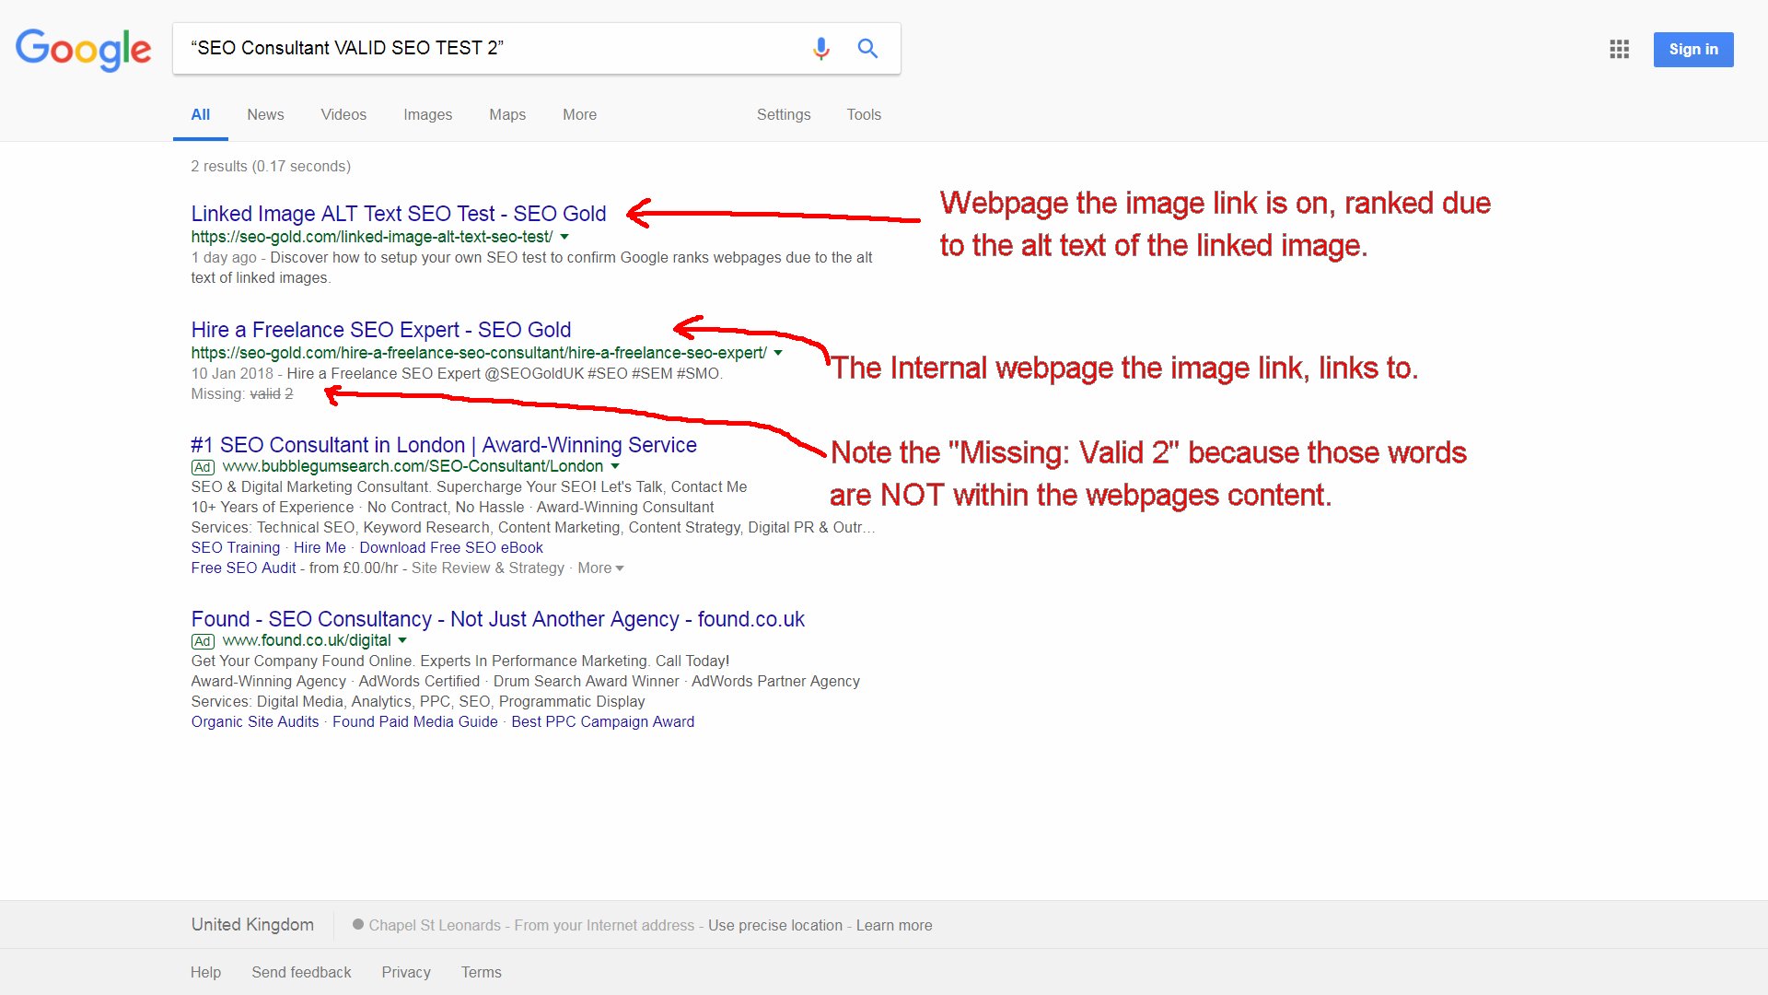Switch to Maps results tab

507,114
